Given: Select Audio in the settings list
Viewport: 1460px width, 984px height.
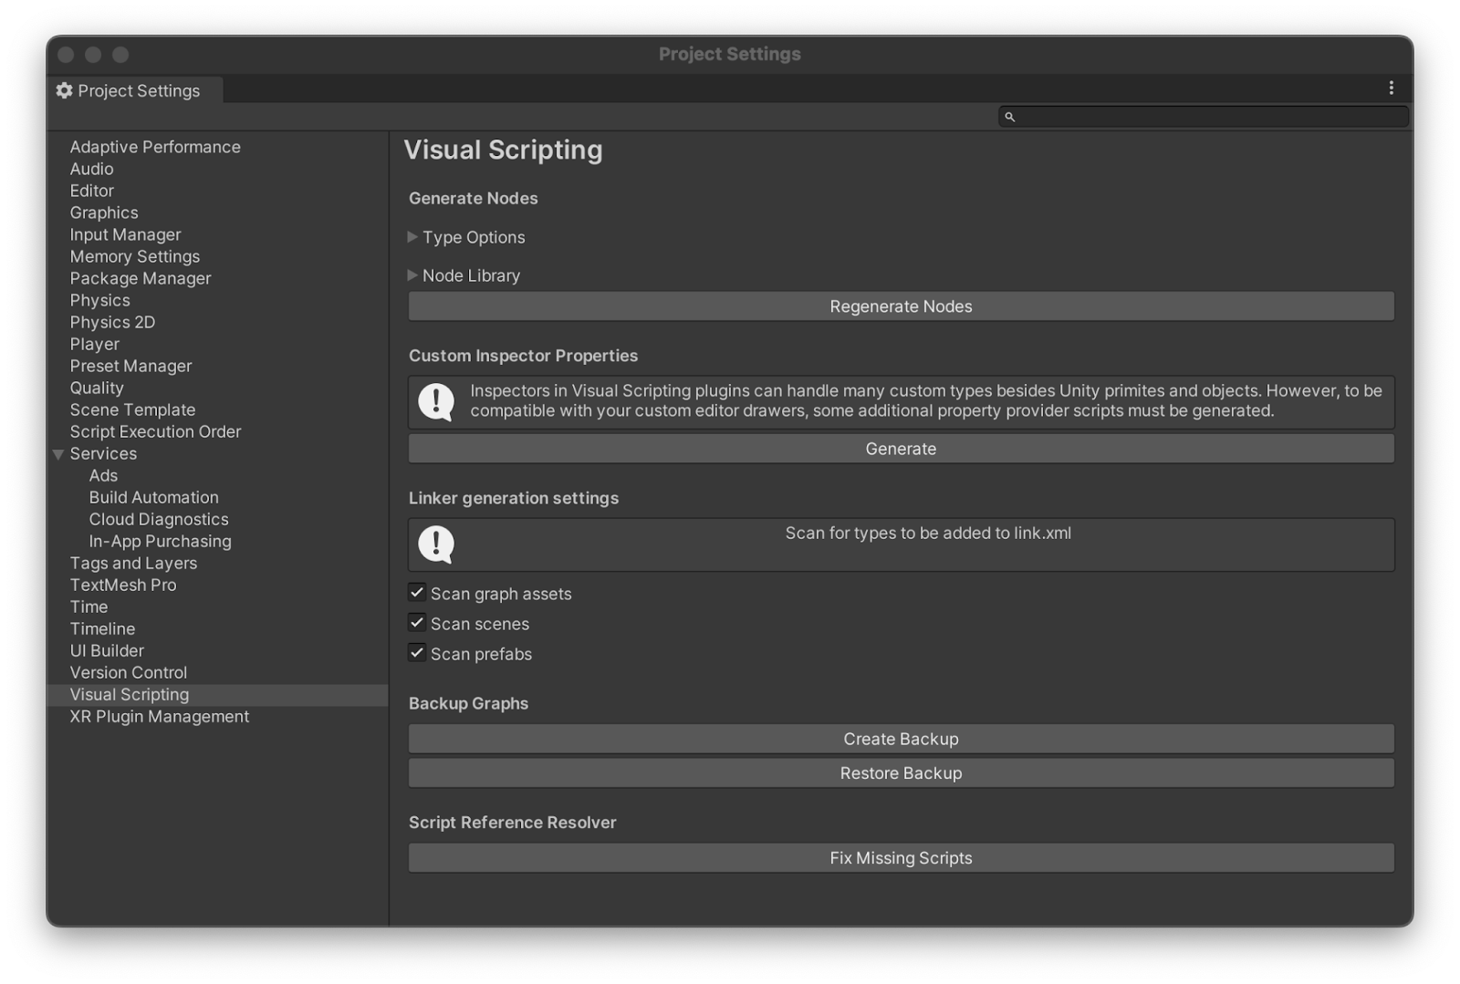Looking at the screenshot, I should point(91,169).
